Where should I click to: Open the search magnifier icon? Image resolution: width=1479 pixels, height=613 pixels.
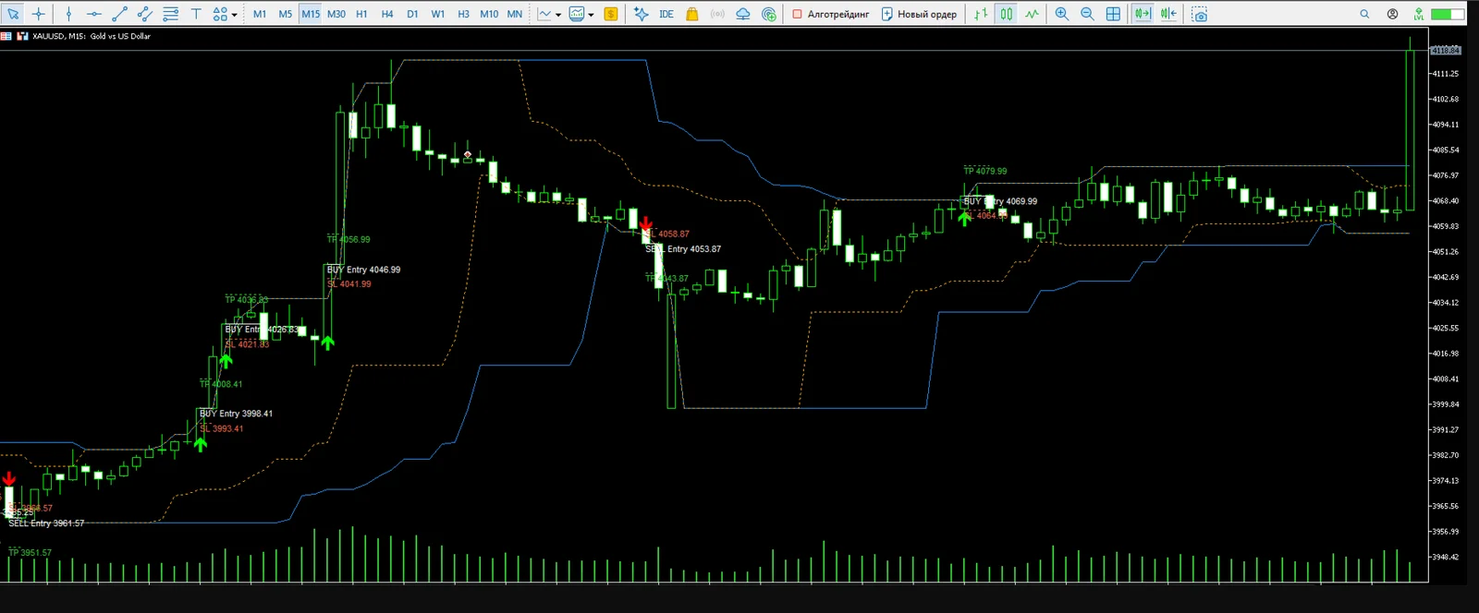[1364, 14]
